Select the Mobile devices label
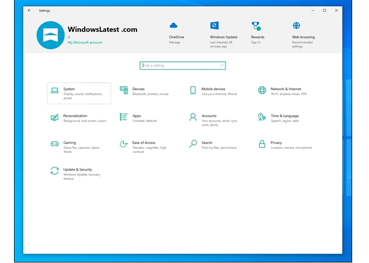369x263 pixels. point(213,89)
